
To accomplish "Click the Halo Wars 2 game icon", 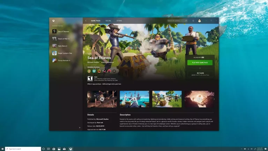I will 54,46.
